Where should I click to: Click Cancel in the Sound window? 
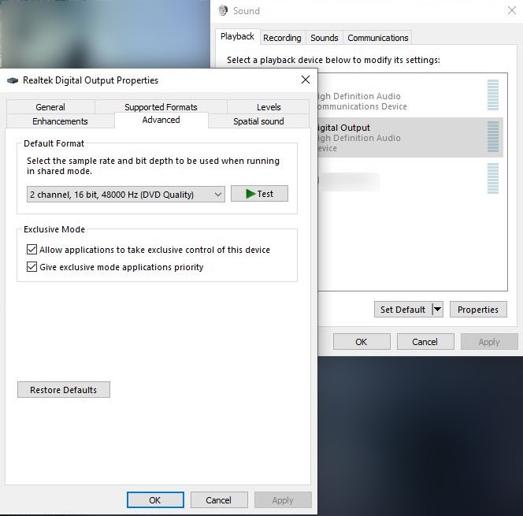pos(425,342)
